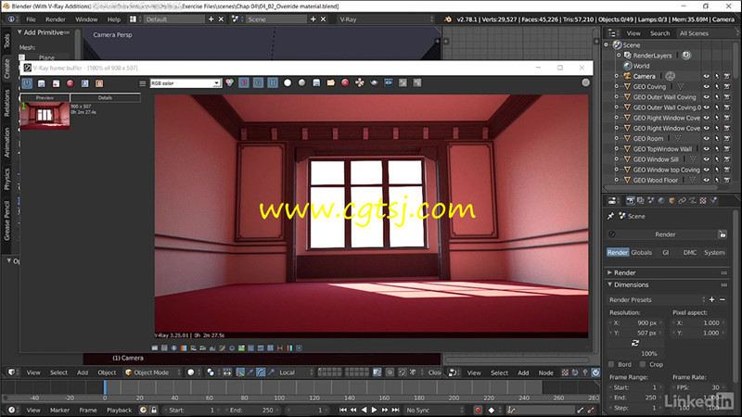Click the resolution percentage 100% slider
Viewport: 742px width, 417px height.
tap(636, 354)
